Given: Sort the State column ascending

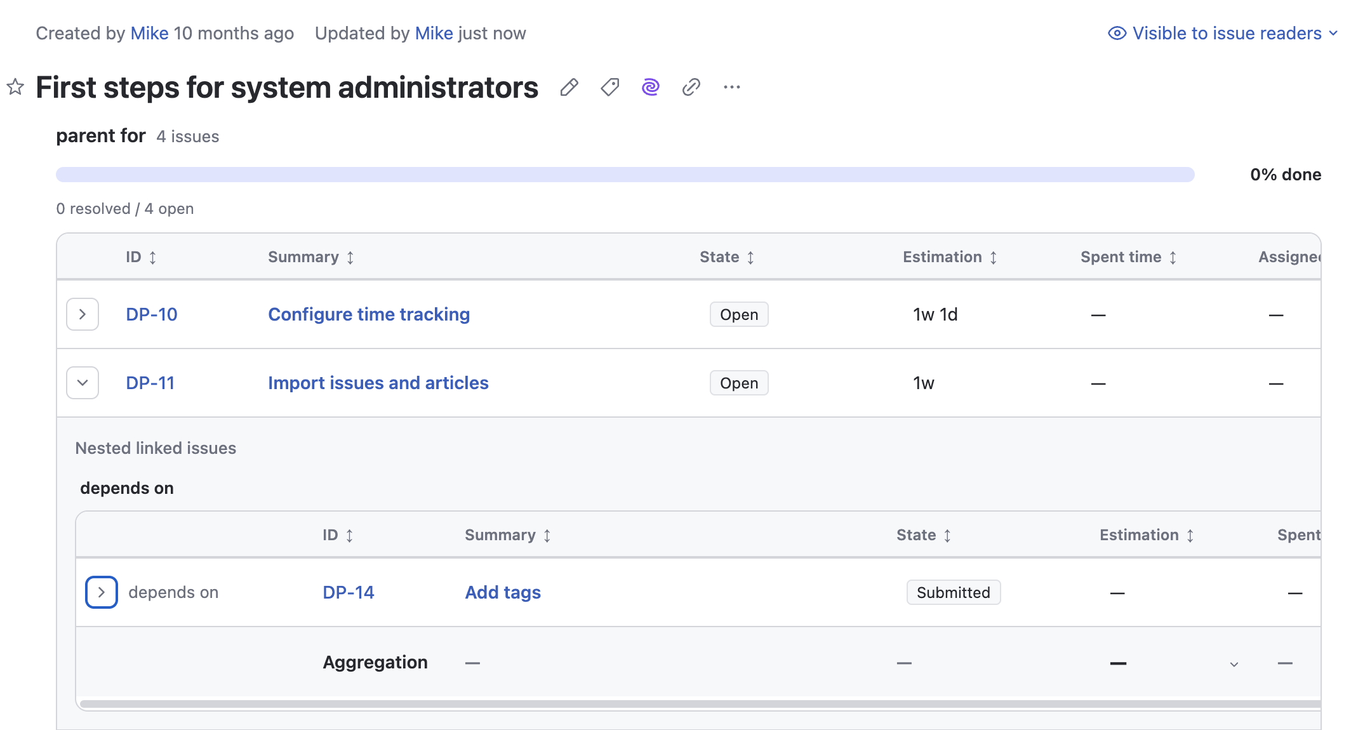Looking at the screenshot, I should click(x=751, y=258).
